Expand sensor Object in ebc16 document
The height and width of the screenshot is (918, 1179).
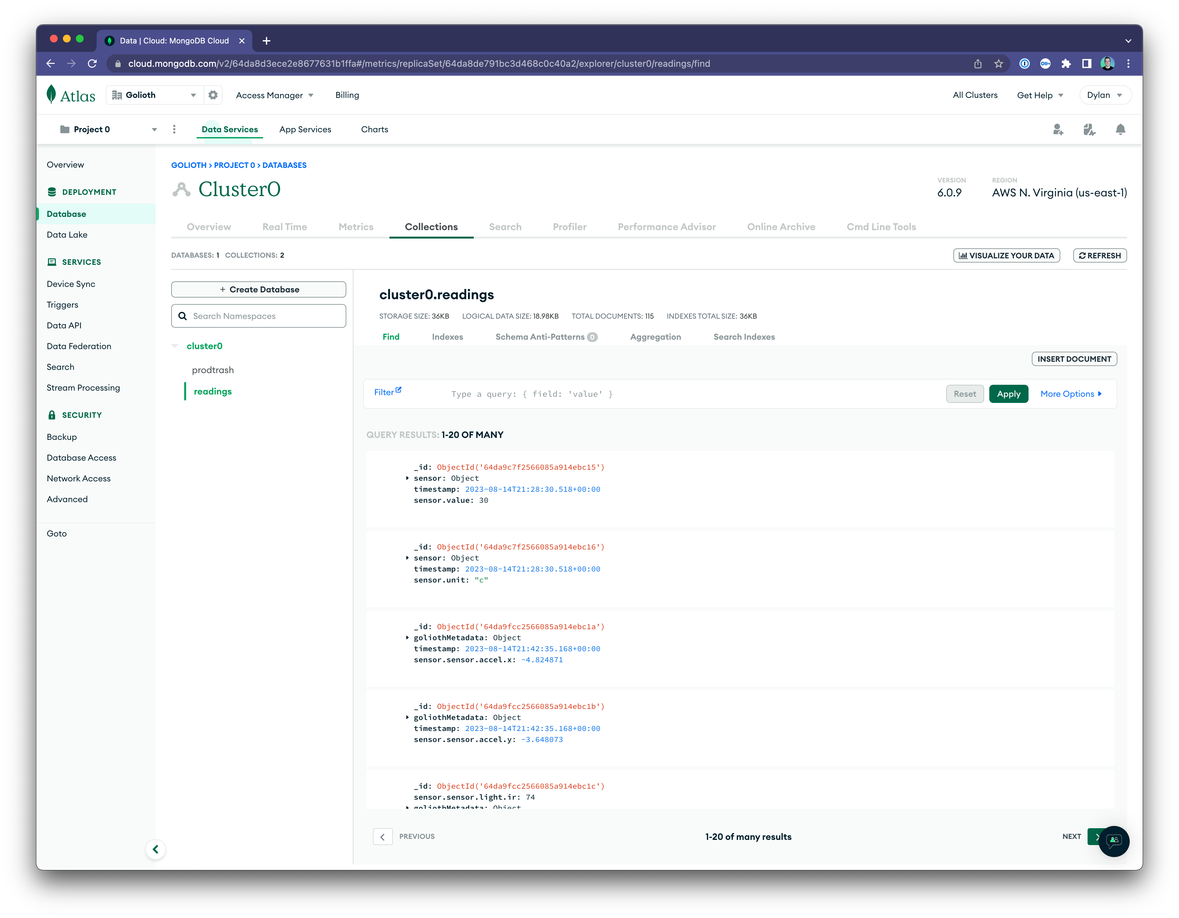407,558
